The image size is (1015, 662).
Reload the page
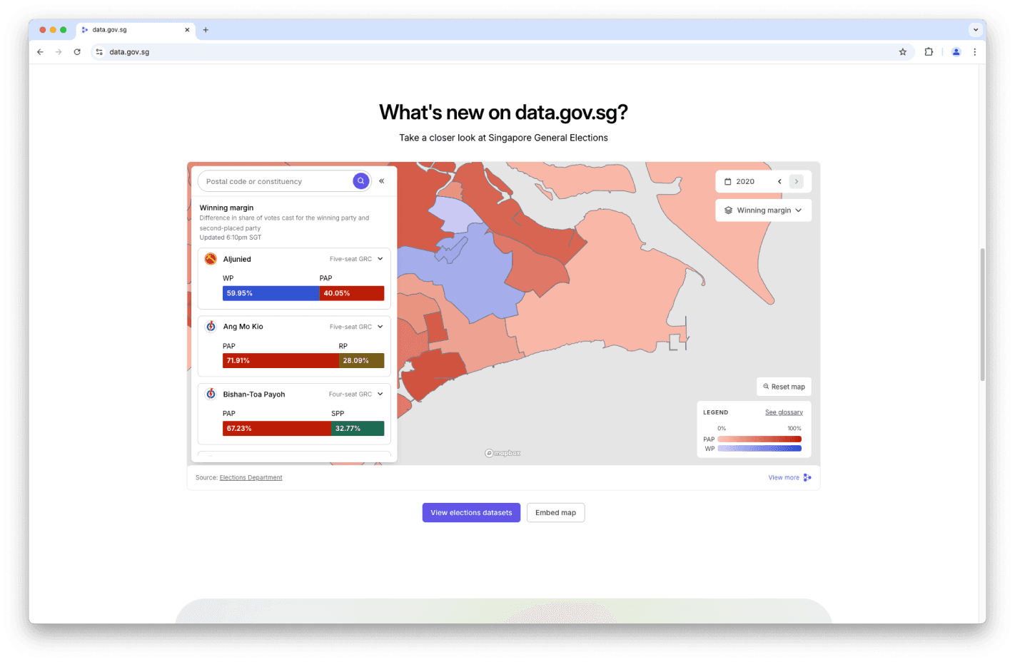point(77,52)
